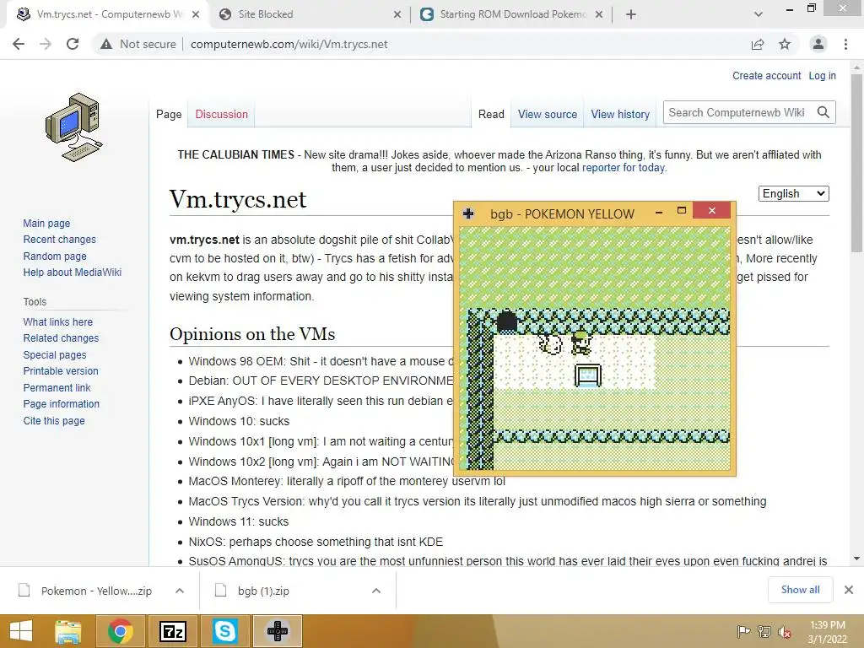Screen dimensions: 864x648
Task: Click the sign post in the game
Action: point(587,375)
